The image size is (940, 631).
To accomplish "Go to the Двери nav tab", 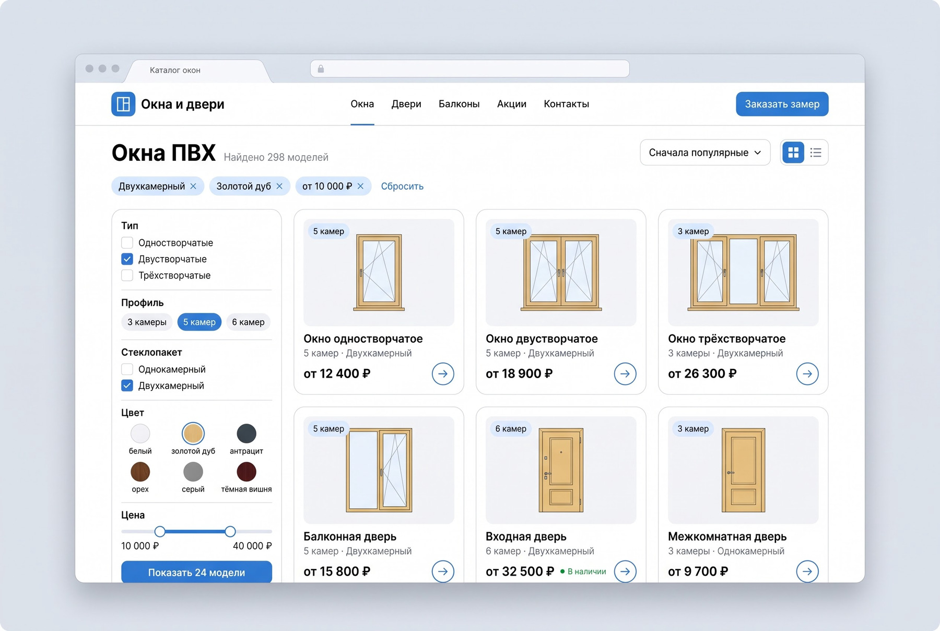I will [x=406, y=104].
